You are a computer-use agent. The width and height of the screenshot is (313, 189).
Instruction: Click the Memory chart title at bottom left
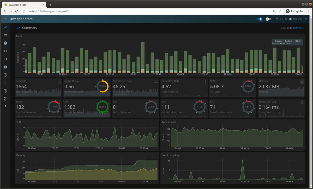click(21, 155)
